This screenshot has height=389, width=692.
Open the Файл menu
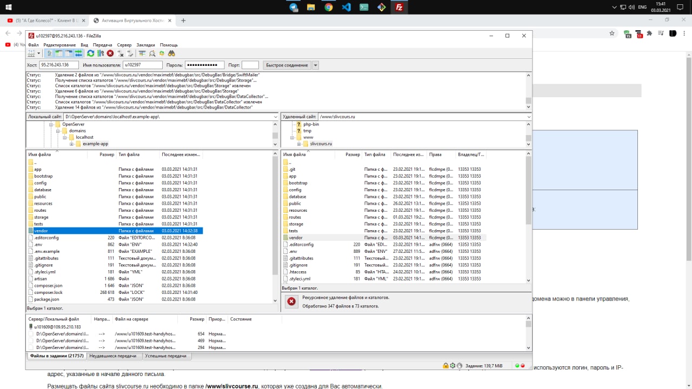(x=33, y=45)
